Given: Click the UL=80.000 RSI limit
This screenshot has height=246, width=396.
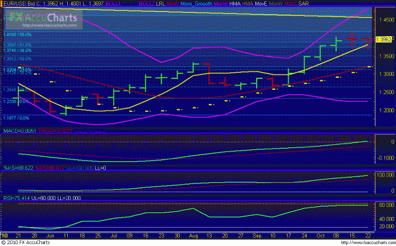Looking at the screenshot, I should pos(44,199).
